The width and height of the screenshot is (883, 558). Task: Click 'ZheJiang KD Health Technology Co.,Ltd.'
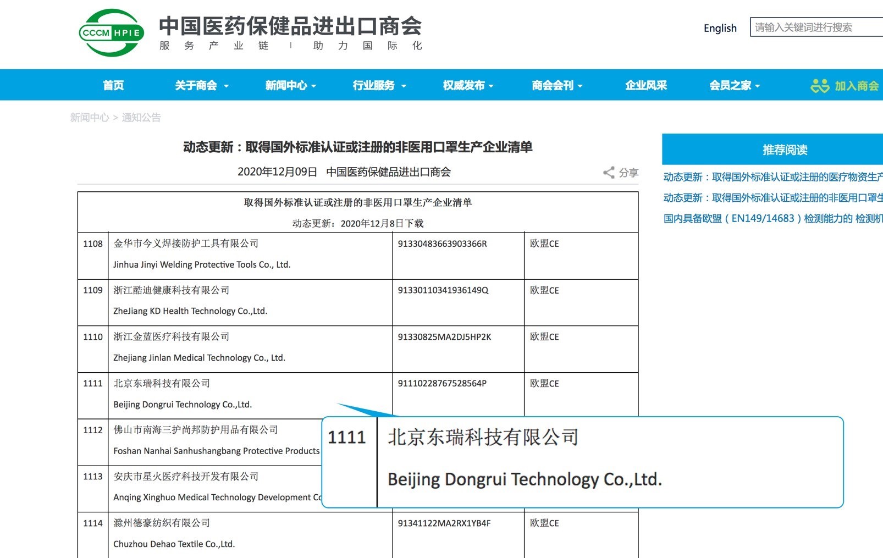(x=190, y=311)
